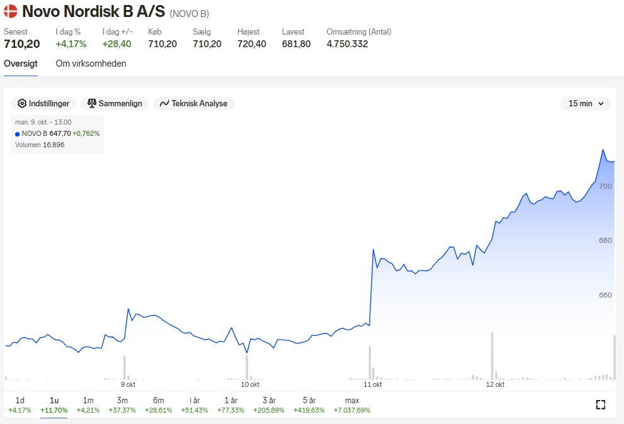Screen dimensions: 624x424
Task: Click the blue NOVO B legend dot
Action: (17, 134)
